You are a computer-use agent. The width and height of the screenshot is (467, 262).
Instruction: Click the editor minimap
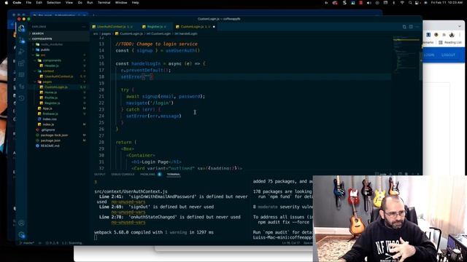coord(406,55)
